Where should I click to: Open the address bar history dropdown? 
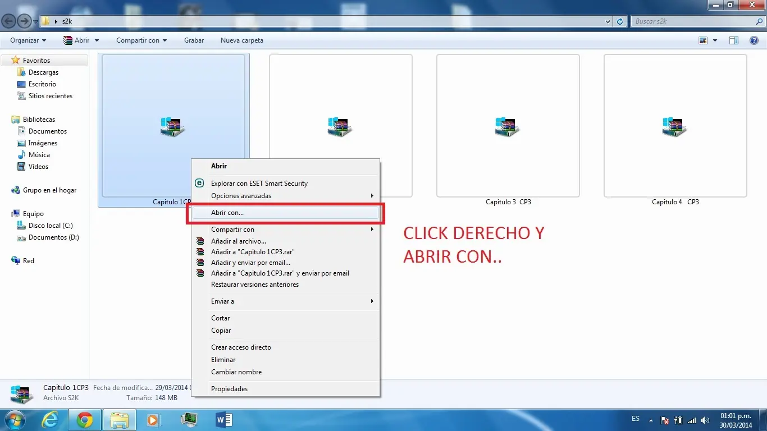tap(609, 21)
